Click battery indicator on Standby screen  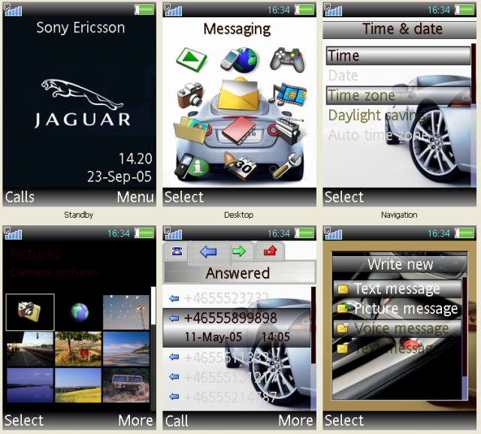144,10
